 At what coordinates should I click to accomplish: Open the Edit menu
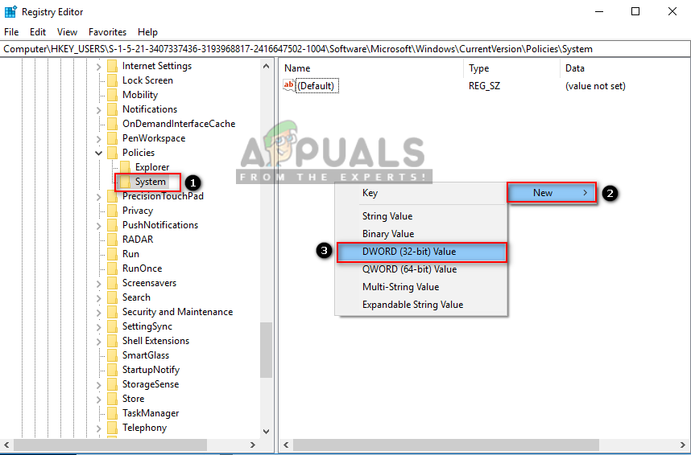(x=38, y=32)
